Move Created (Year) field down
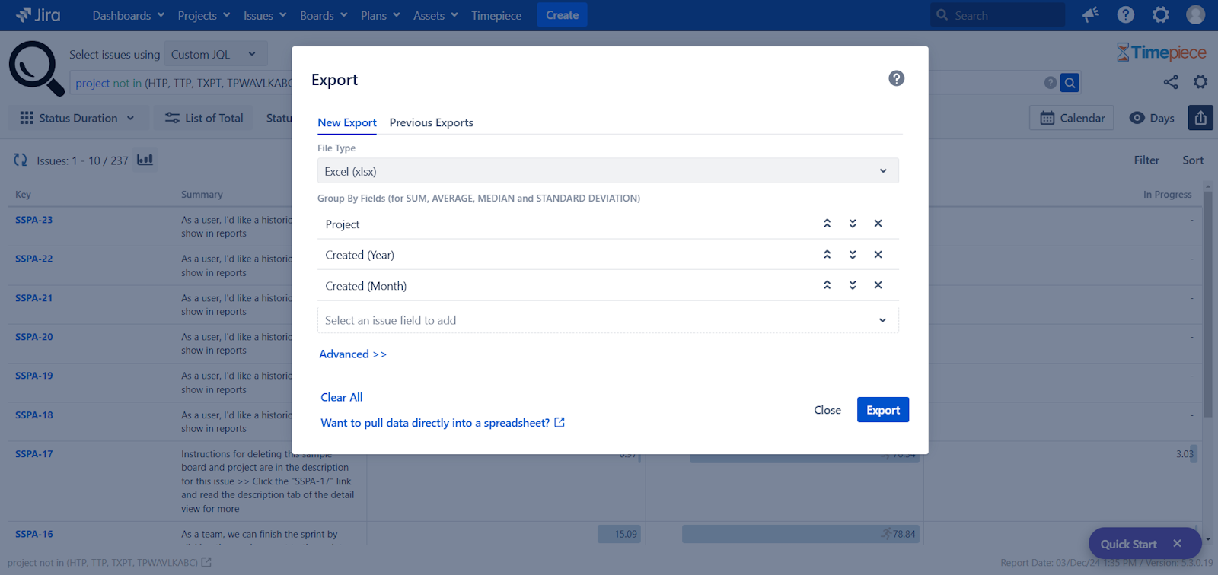The height and width of the screenshot is (575, 1218). tap(853, 255)
